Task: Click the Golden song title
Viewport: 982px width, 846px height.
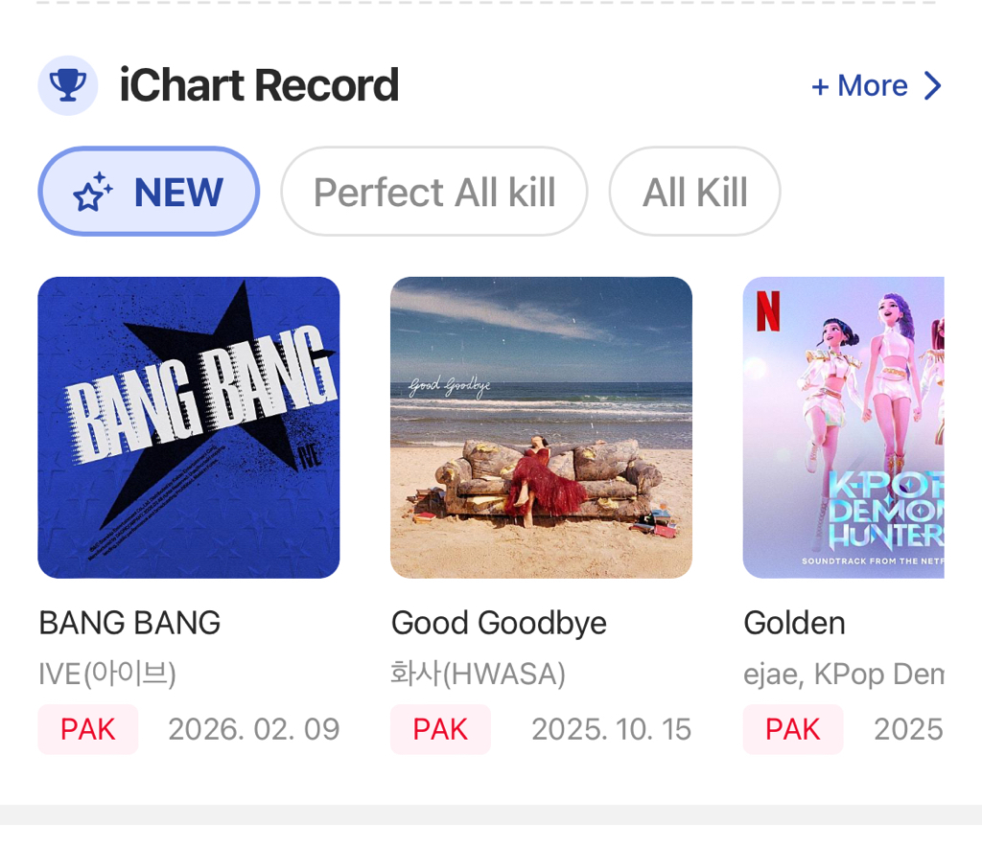Action: click(794, 623)
